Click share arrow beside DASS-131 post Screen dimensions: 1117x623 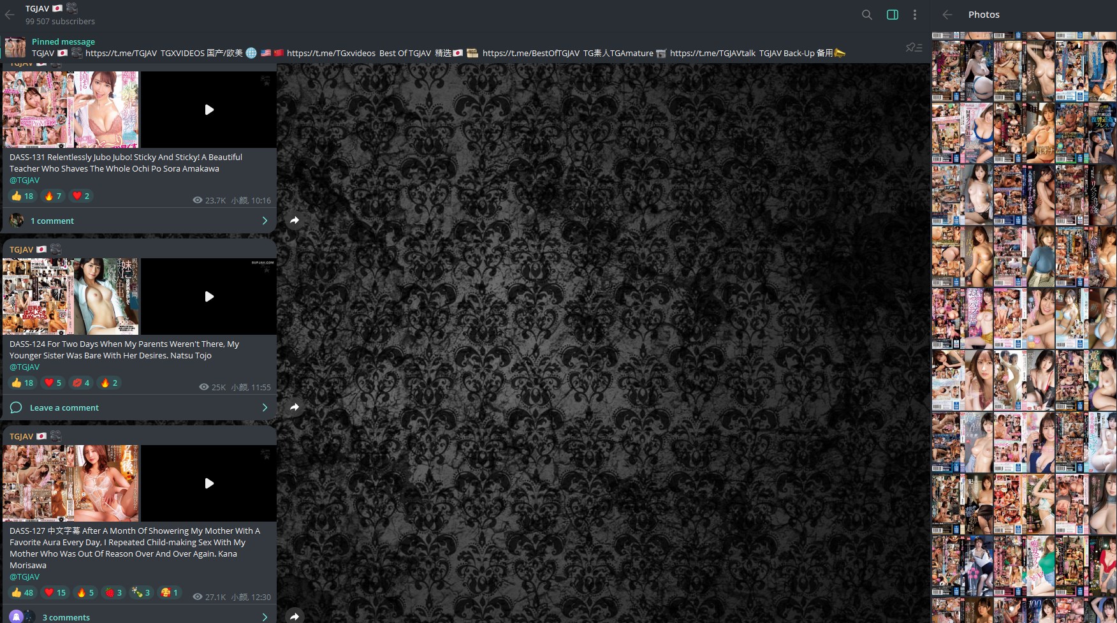point(295,221)
